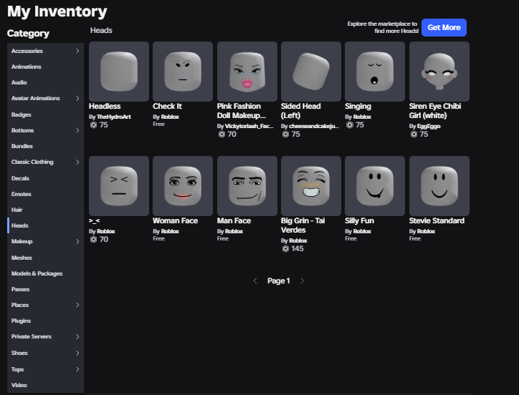Open the Check It title link
This screenshot has width=519, height=395.
pyautogui.click(x=167, y=106)
